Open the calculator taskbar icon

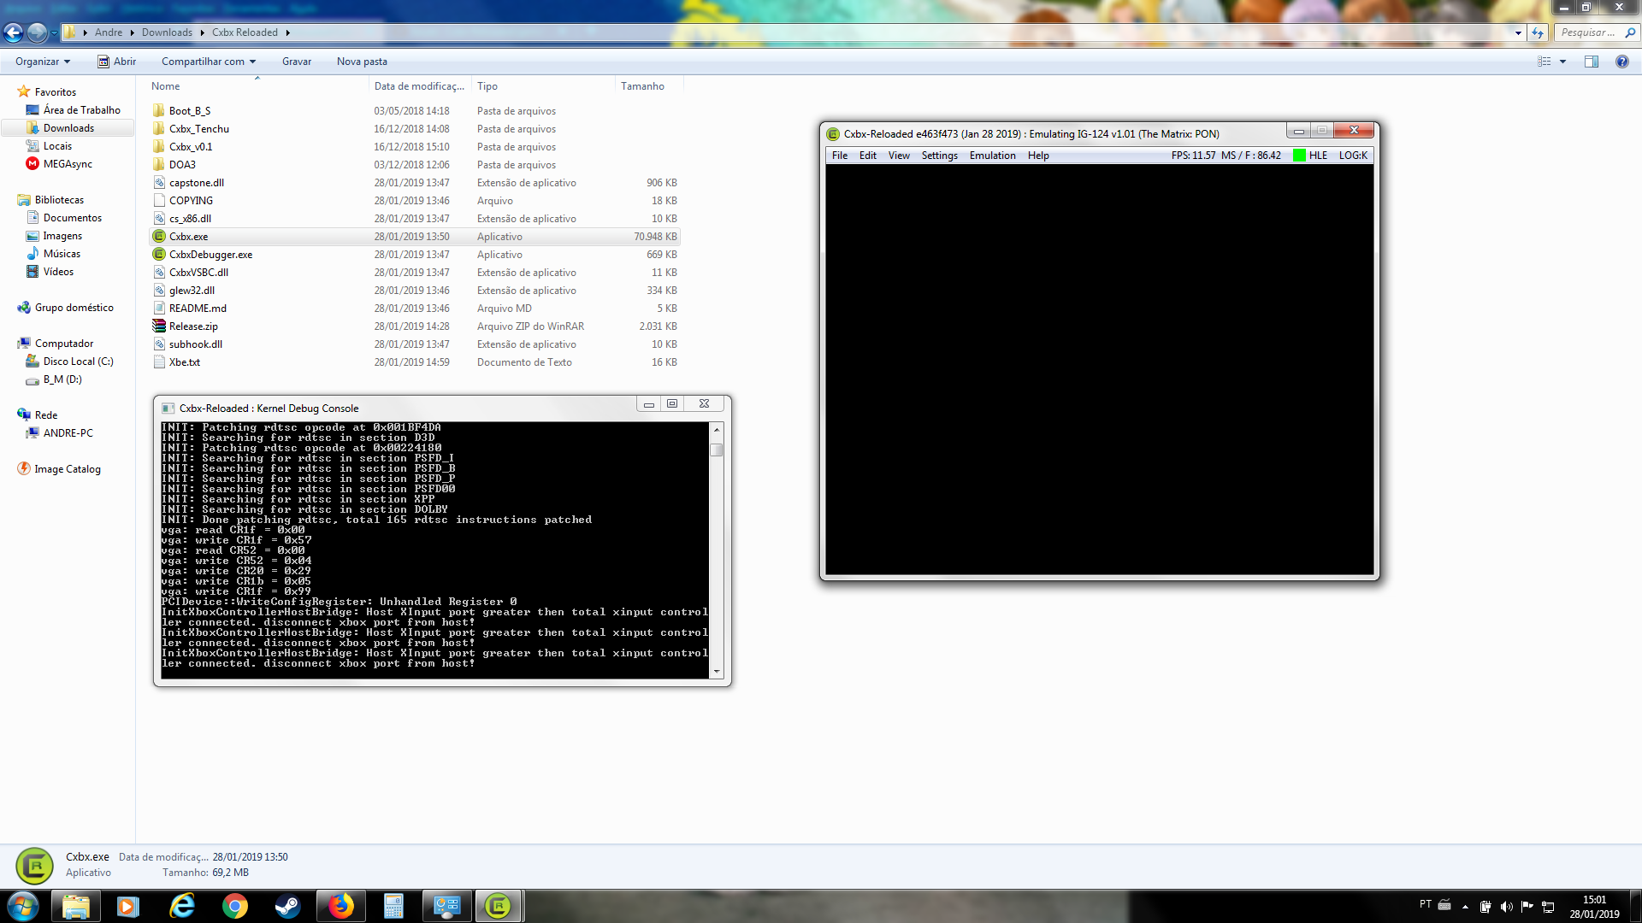pos(393,906)
